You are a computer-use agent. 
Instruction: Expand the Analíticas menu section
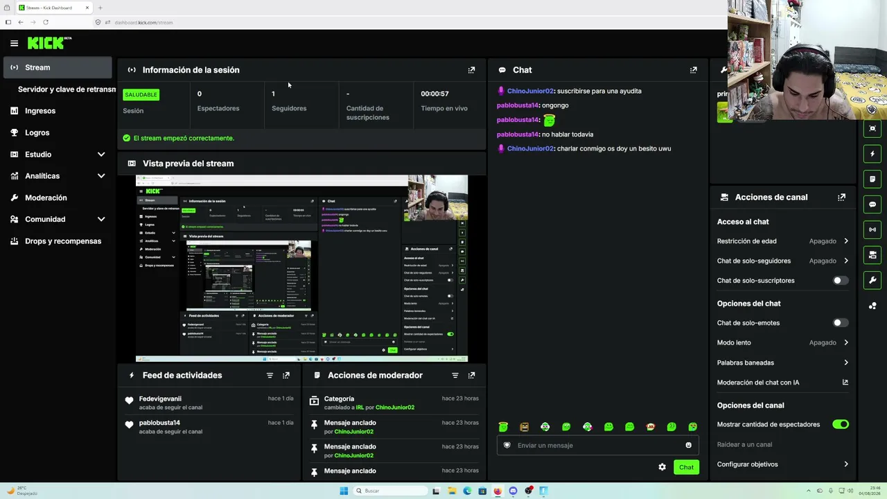point(101,176)
